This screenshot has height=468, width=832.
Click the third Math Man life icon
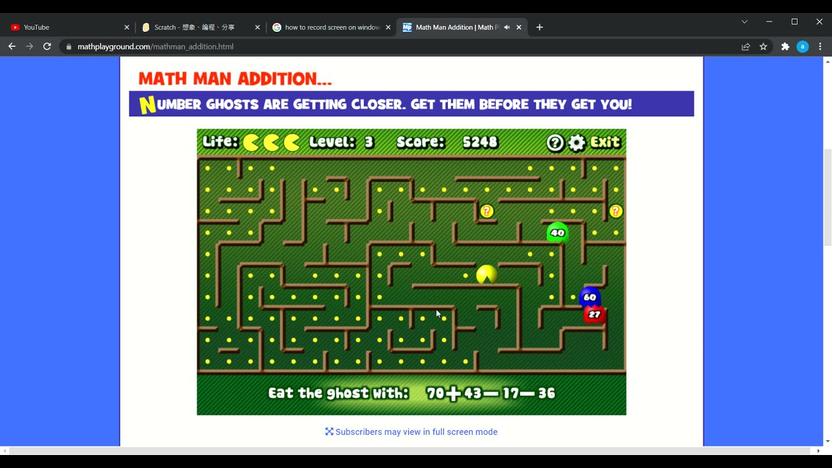(x=292, y=142)
